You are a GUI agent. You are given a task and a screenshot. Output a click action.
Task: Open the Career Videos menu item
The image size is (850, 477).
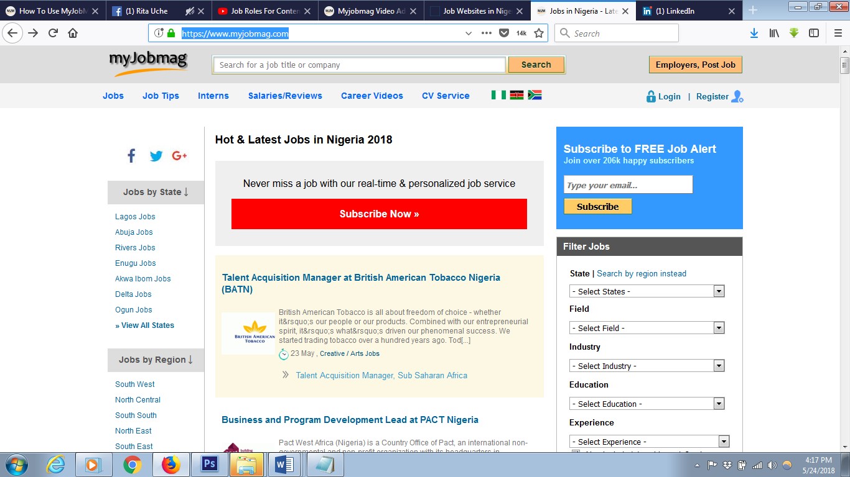pyautogui.click(x=372, y=96)
